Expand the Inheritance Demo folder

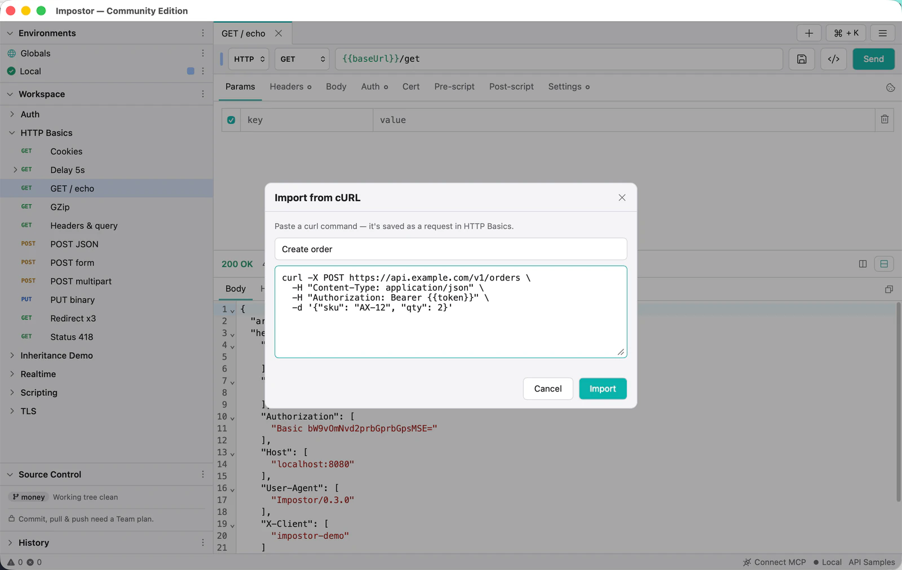click(x=12, y=355)
